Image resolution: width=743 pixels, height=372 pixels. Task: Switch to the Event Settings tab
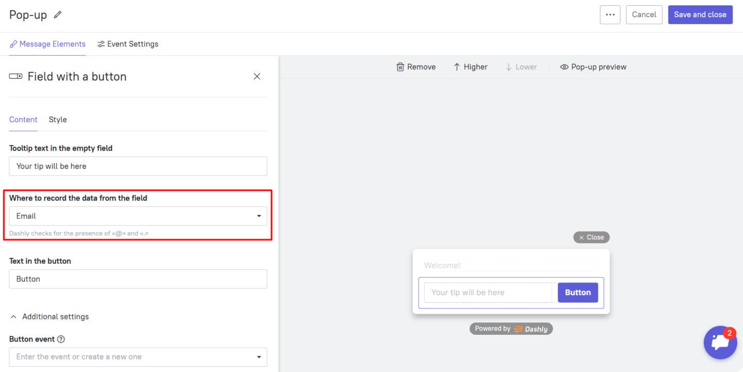tap(128, 44)
